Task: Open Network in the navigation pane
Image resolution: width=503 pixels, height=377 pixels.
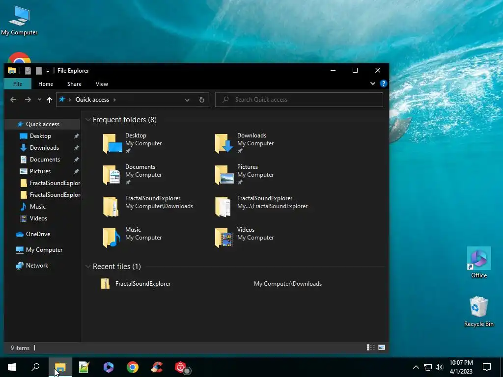Action: pyautogui.click(x=37, y=266)
